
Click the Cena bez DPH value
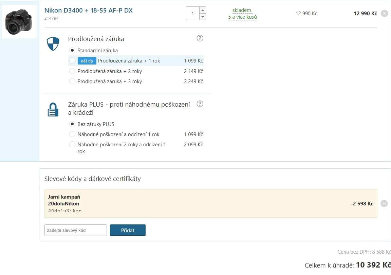coord(364,252)
